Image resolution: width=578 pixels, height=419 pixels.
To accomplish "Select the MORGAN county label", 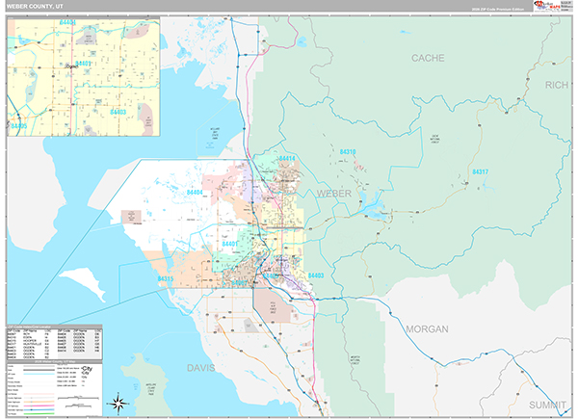I will point(427,329).
